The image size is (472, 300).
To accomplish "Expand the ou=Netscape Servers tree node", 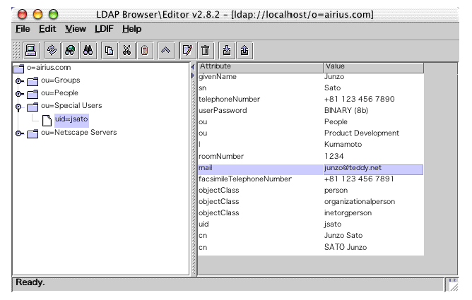I will [19, 133].
